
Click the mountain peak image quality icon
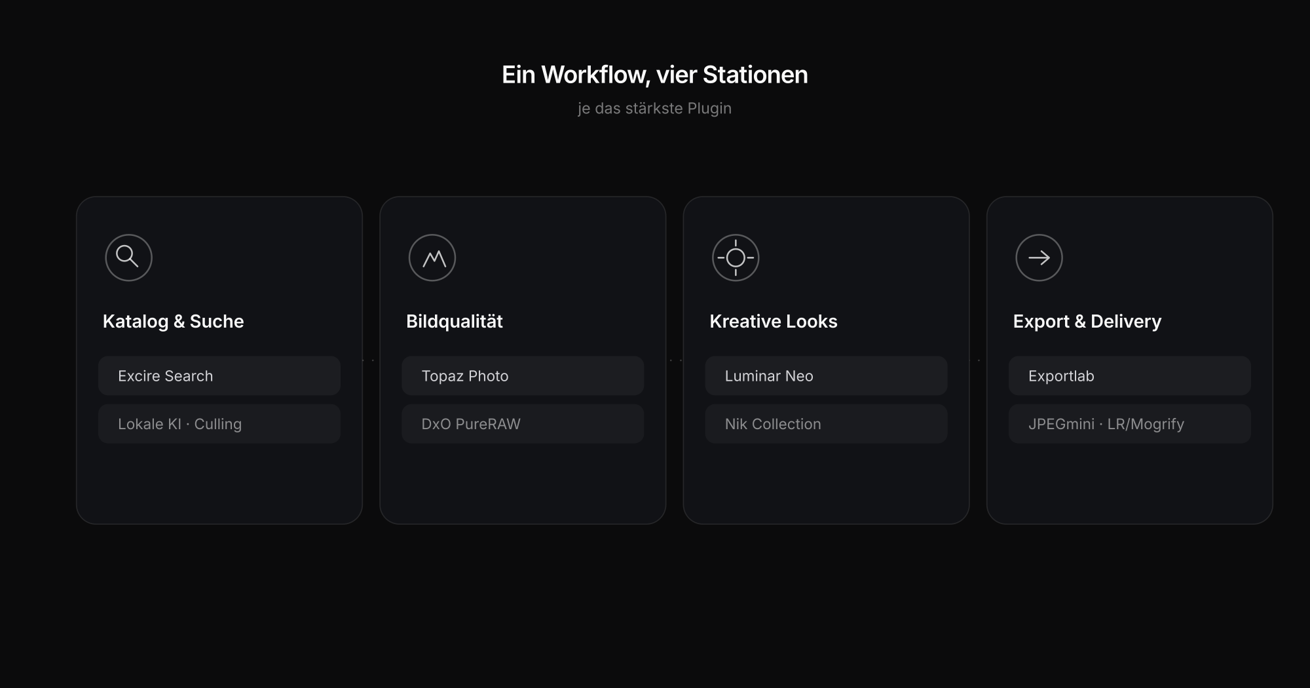click(x=432, y=258)
